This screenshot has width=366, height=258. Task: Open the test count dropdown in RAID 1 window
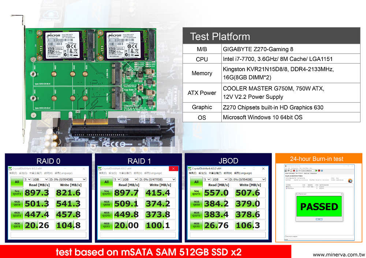point(117,180)
